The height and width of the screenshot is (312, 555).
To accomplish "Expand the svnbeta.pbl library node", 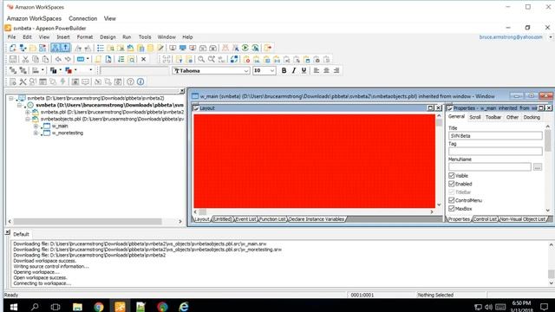I will click(28, 112).
